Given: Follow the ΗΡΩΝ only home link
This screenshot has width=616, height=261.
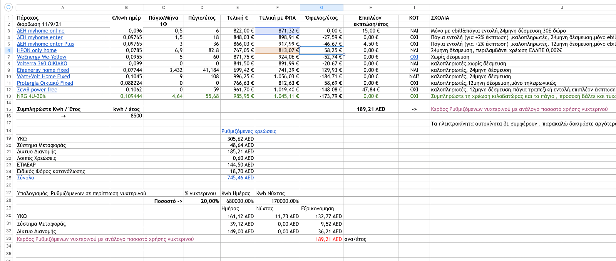Looking at the screenshot, I should [37, 50].
